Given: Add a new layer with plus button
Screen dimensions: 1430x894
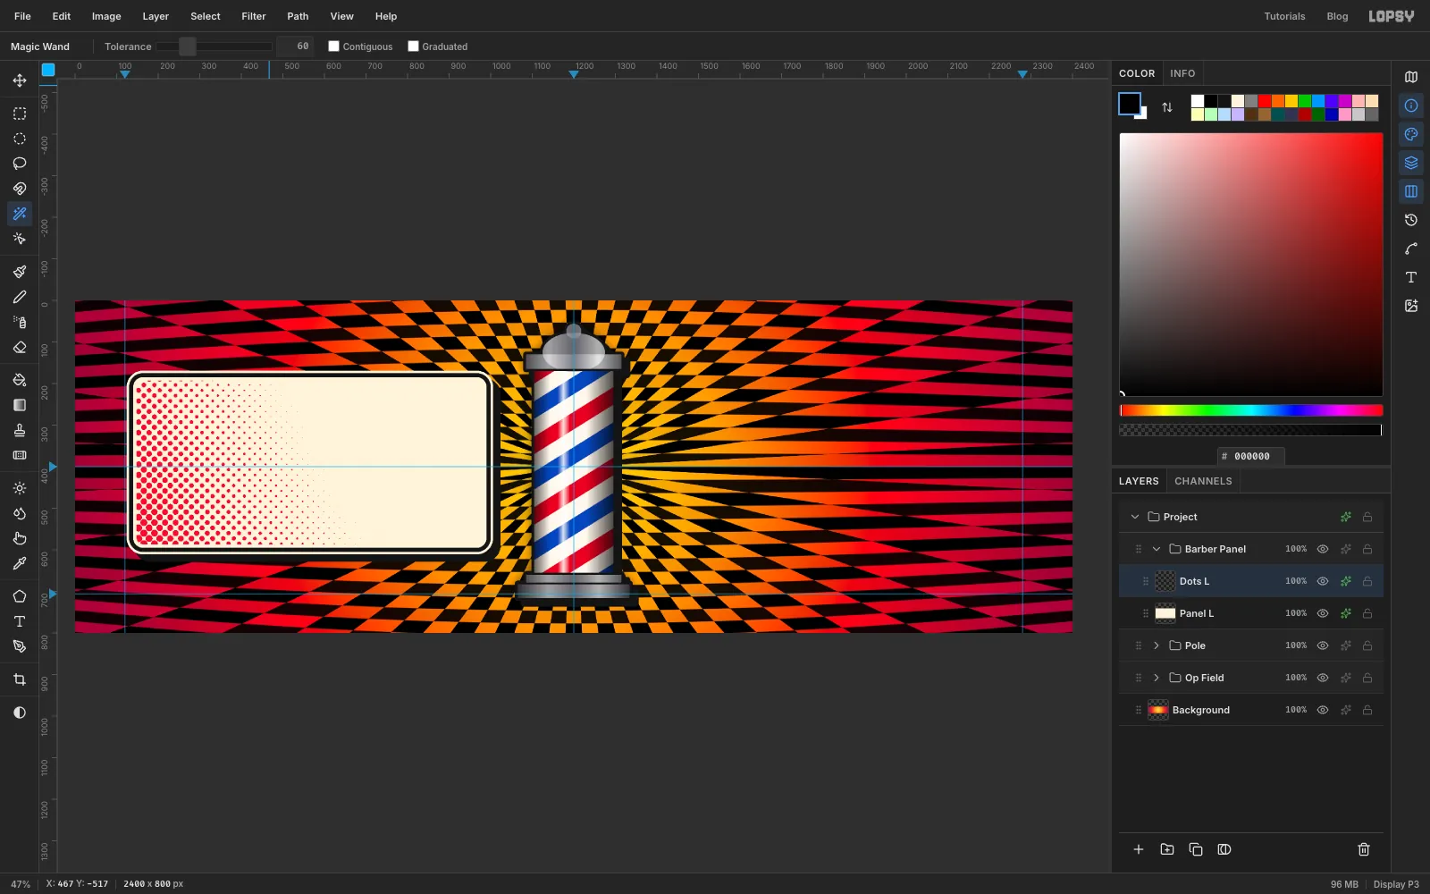Looking at the screenshot, I should tap(1139, 849).
